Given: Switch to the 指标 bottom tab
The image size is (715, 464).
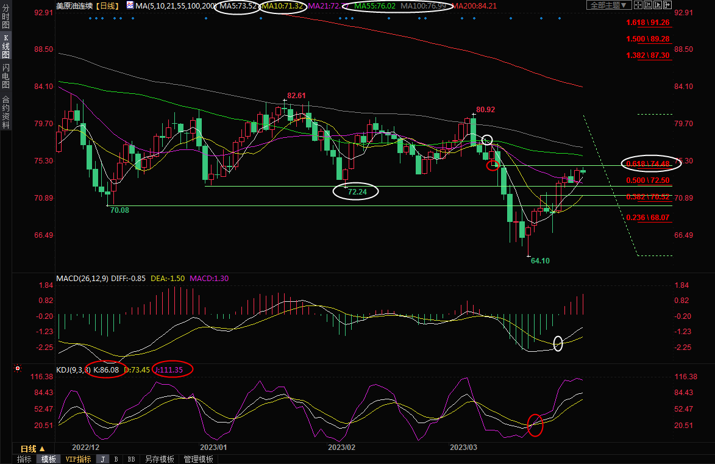Looking at the screenshot, I should click(24, 459).
